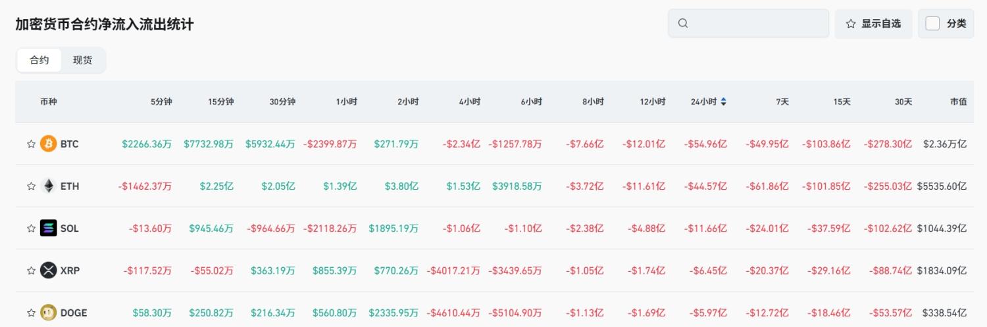Focus the search input field
The height and width of the screenshot is (327, 987).
tap(757, 24)
